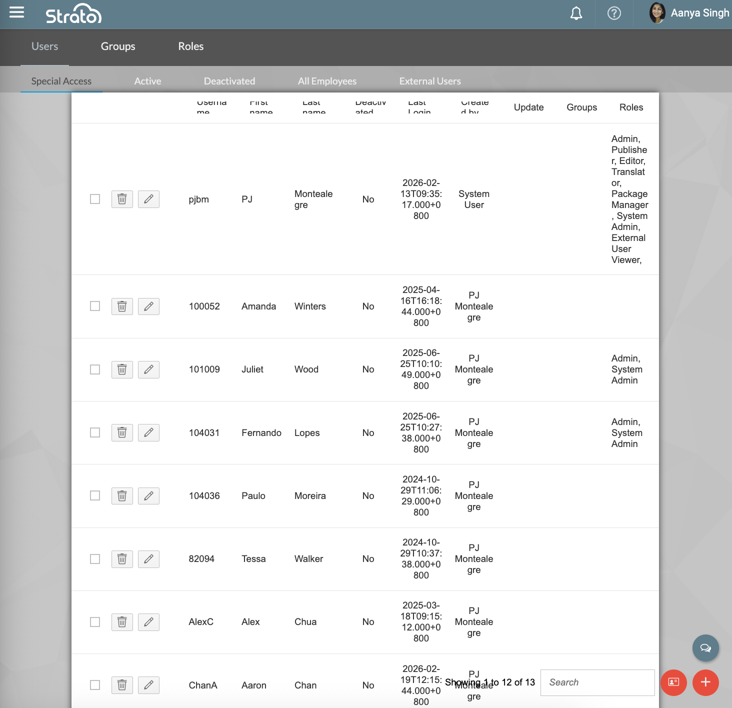Select the checkbox for user pjbm
The image size is (732, 708).
click(95, 199)
